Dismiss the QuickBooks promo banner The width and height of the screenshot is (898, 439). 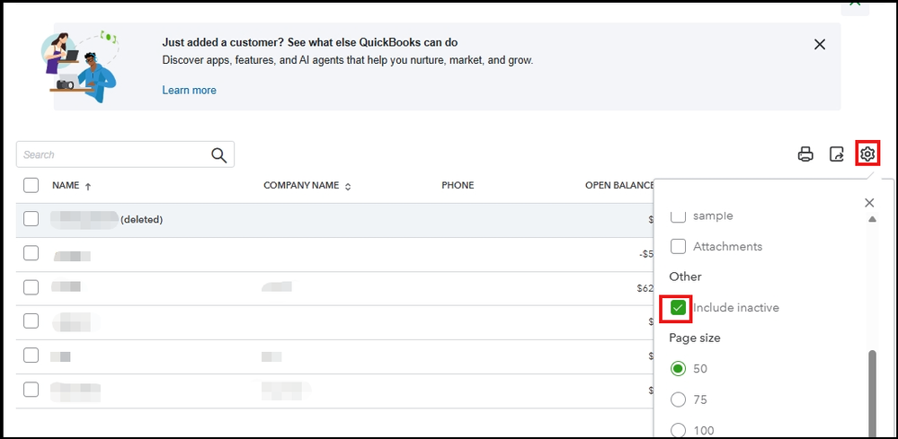point(819,44)
